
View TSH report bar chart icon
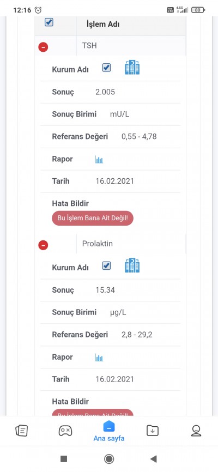coord(99,160)
